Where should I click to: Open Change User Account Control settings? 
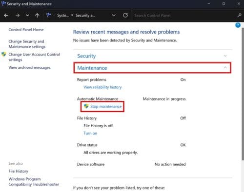click(34, 57)
